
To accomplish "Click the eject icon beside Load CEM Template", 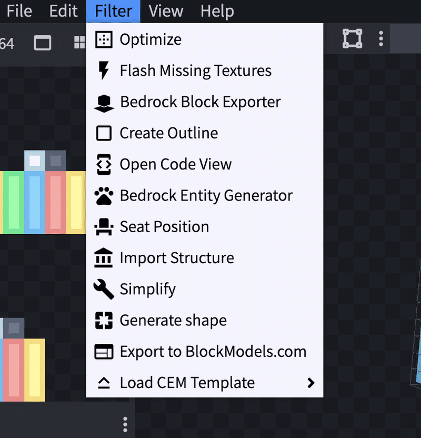I will [104, 383].
